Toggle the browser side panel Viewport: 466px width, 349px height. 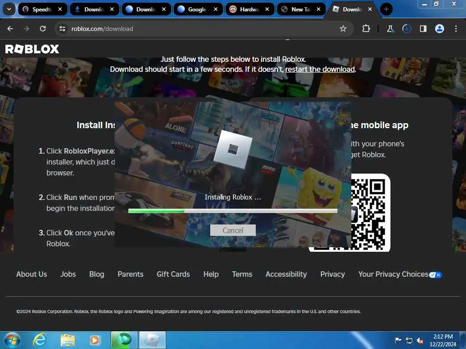click(x=423, y=29)
